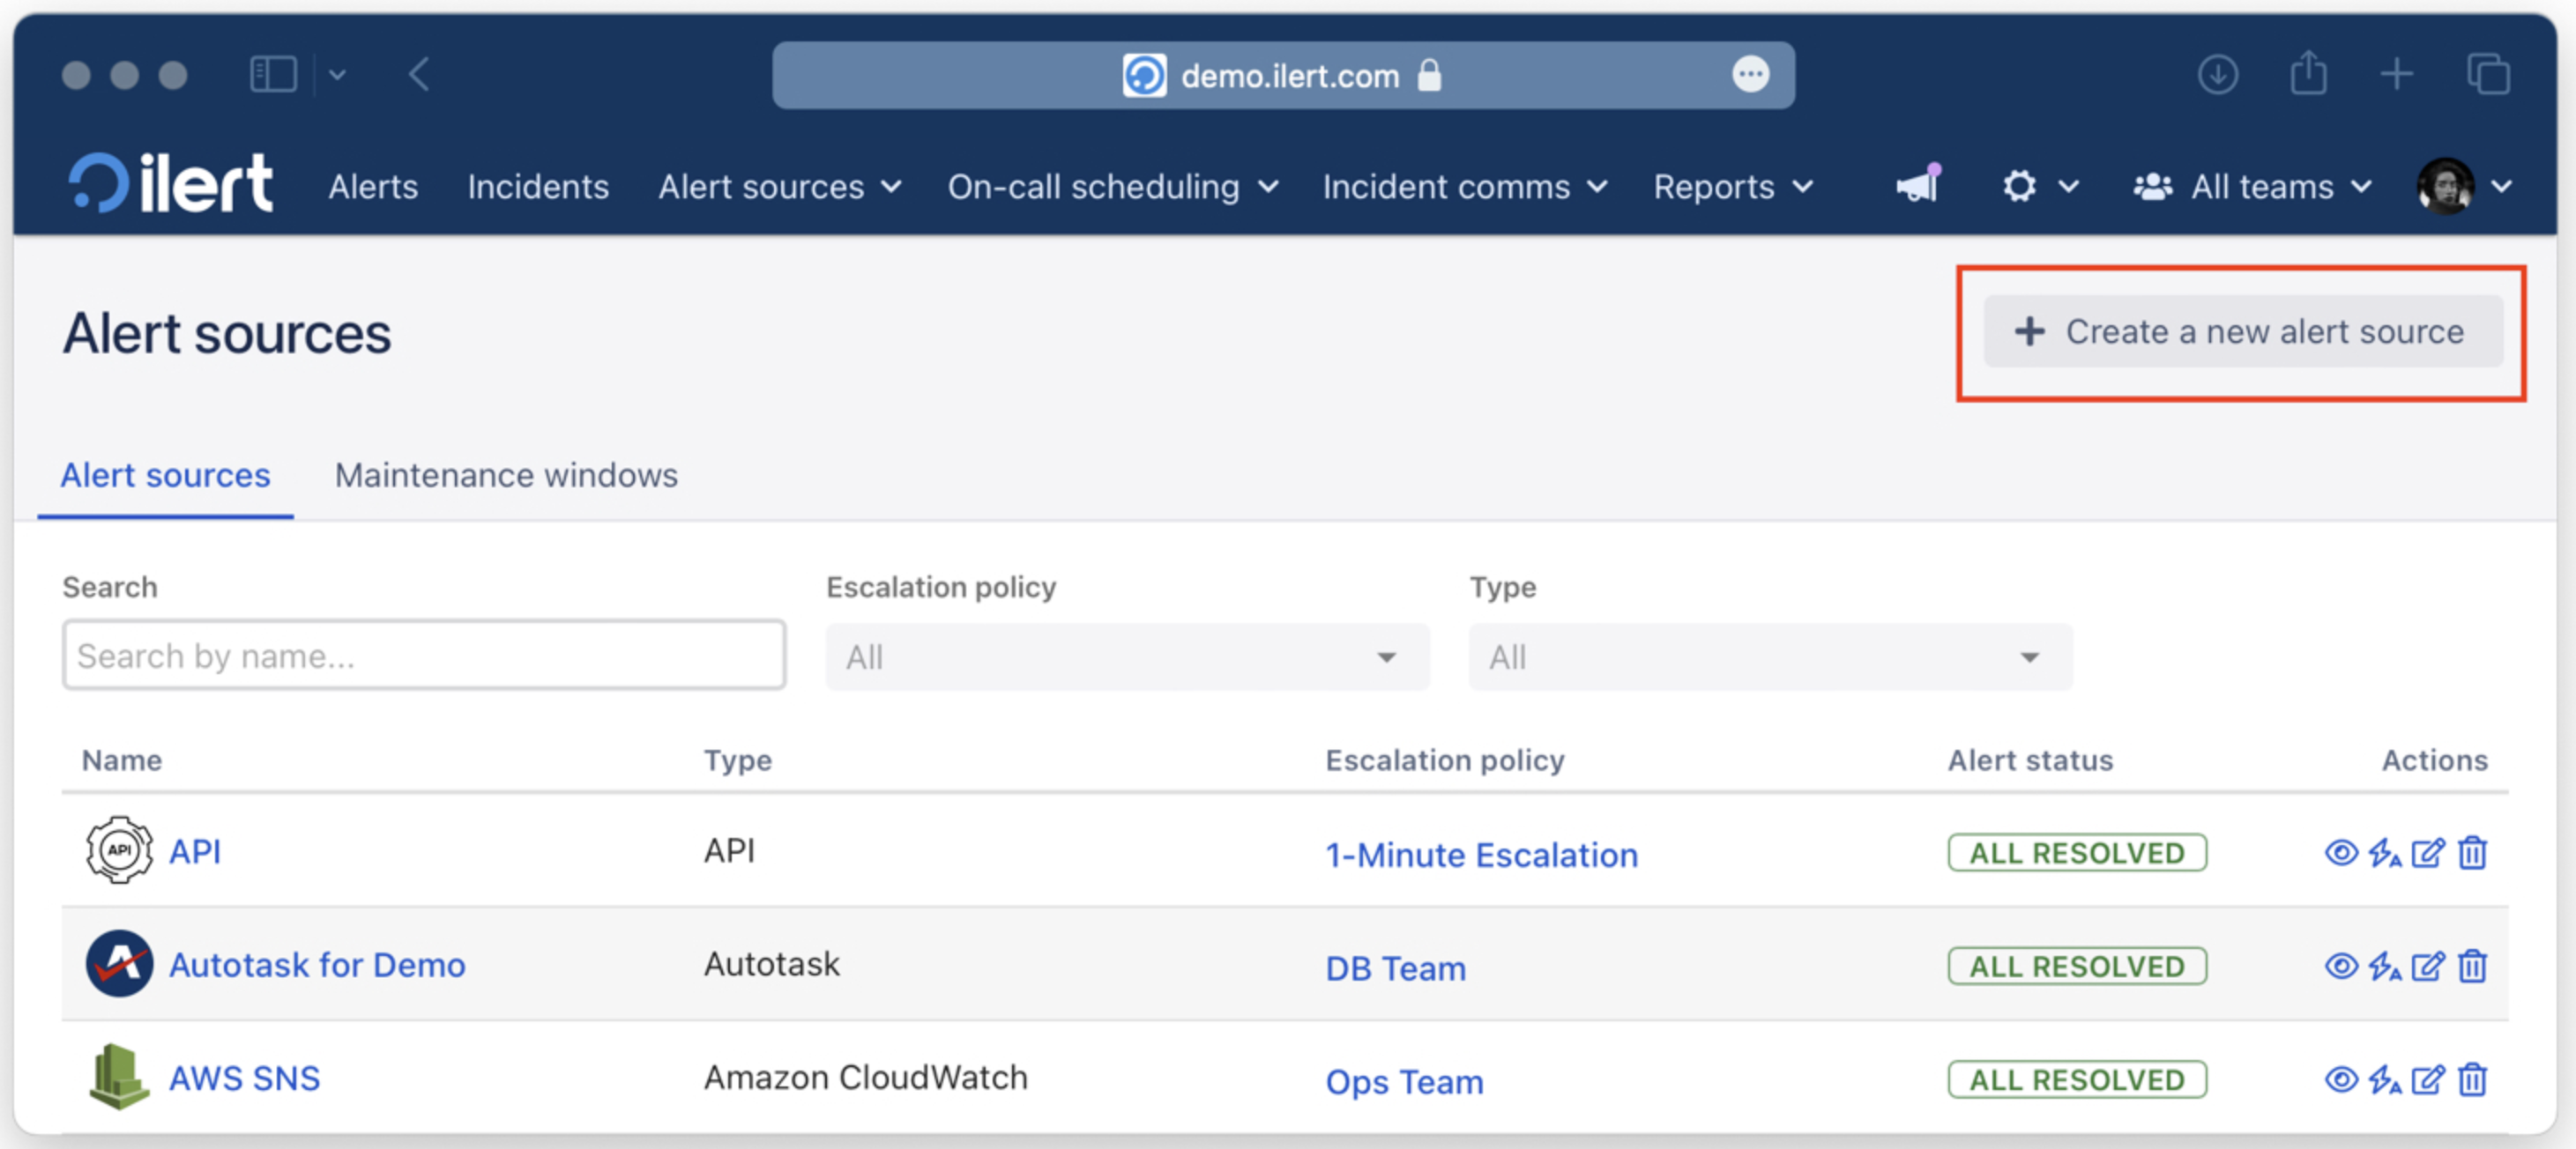Expand the Reports navigation menu
Viewport: 2576px width, 1149px height.
pyautogui.click(x=1732, y=187)
